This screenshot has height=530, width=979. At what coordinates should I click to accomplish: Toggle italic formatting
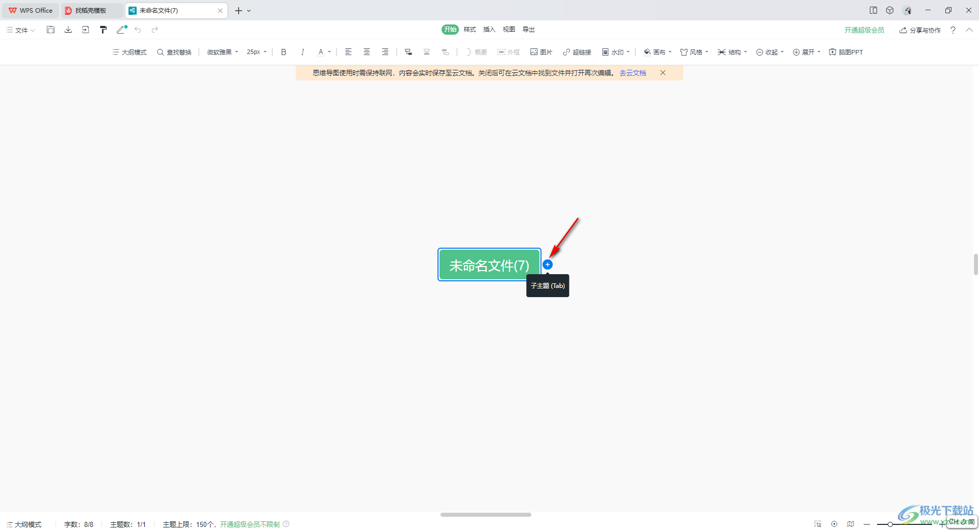pyautogui.click(x=302, y=52)
